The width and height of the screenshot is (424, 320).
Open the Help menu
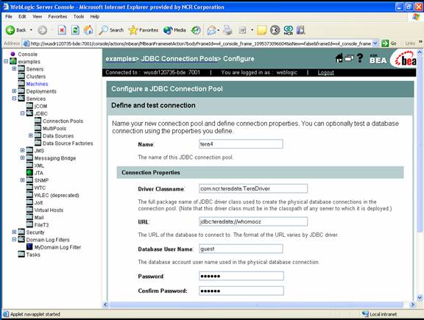[95, 16]
